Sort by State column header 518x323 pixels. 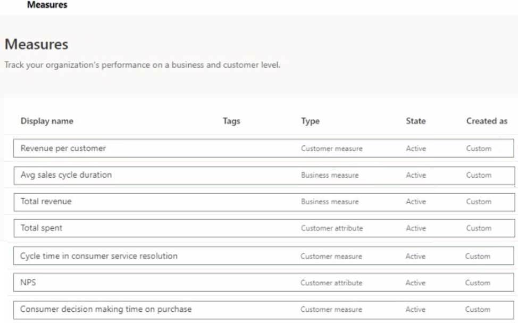pyautogui.click(x=415, y=121)
